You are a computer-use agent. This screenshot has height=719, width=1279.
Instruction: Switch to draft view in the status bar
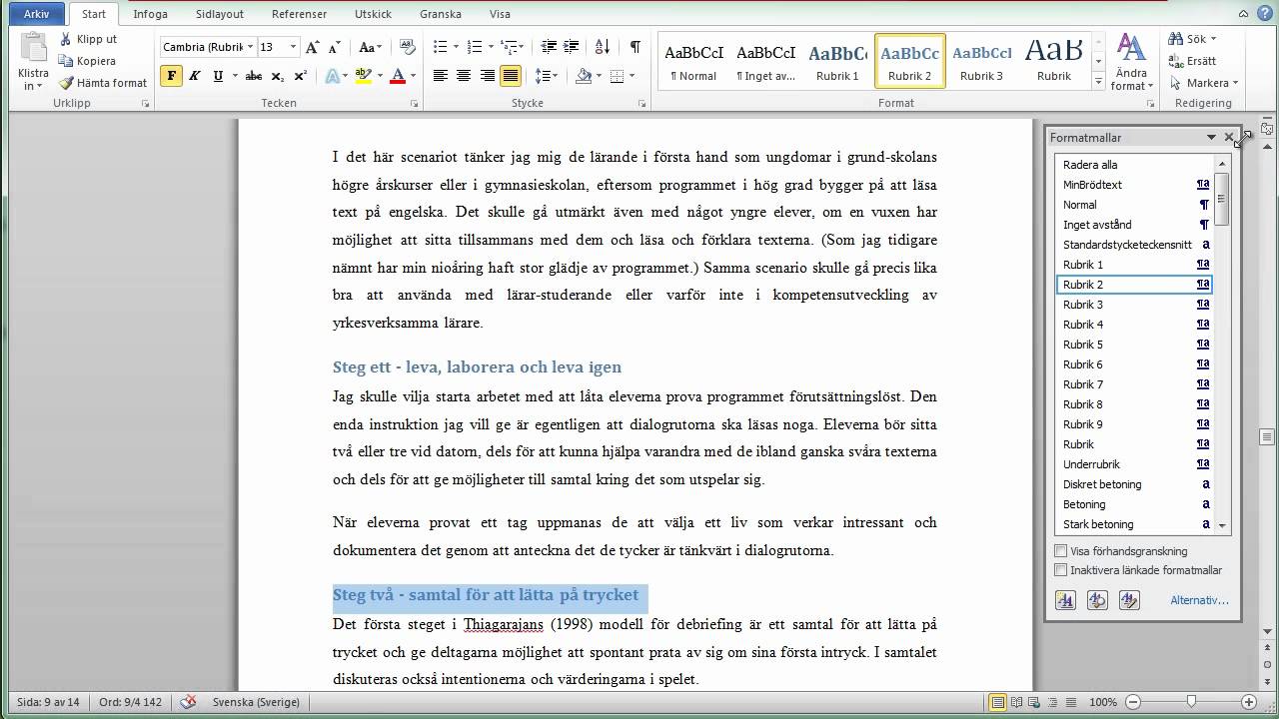click(1069, 702)
